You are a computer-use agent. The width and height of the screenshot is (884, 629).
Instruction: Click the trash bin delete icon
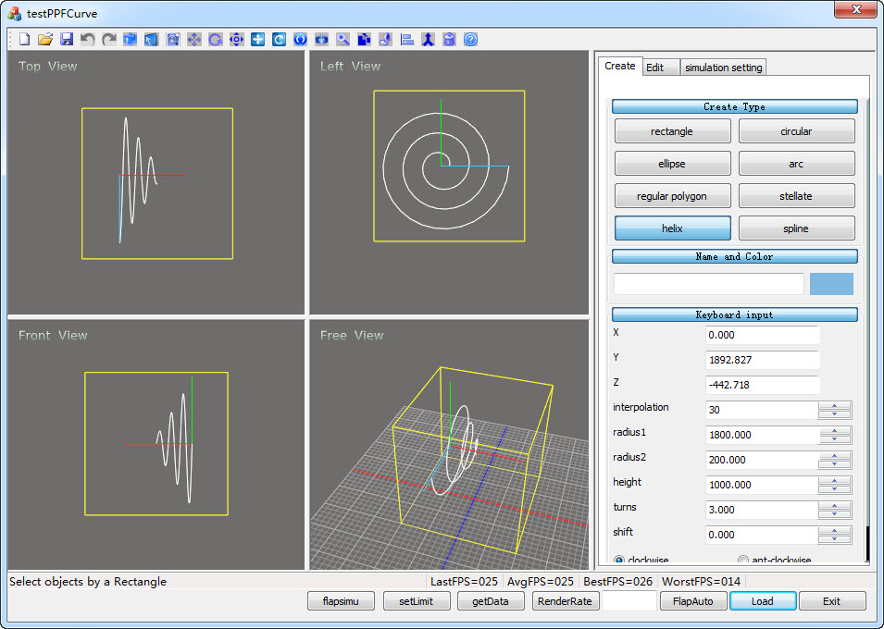(449, 39)
